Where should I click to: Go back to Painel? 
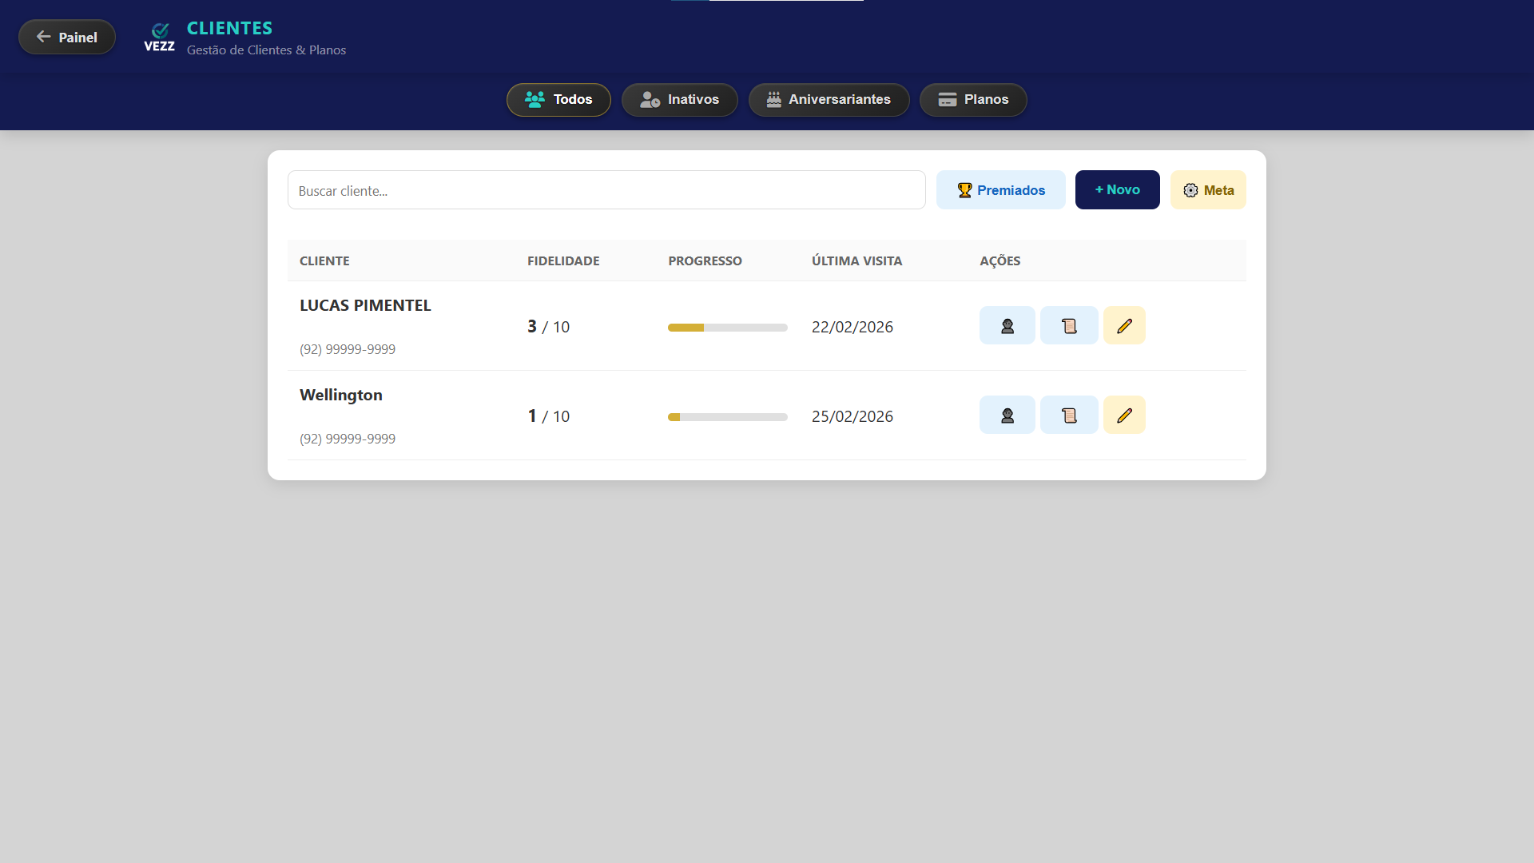(67, 38)
